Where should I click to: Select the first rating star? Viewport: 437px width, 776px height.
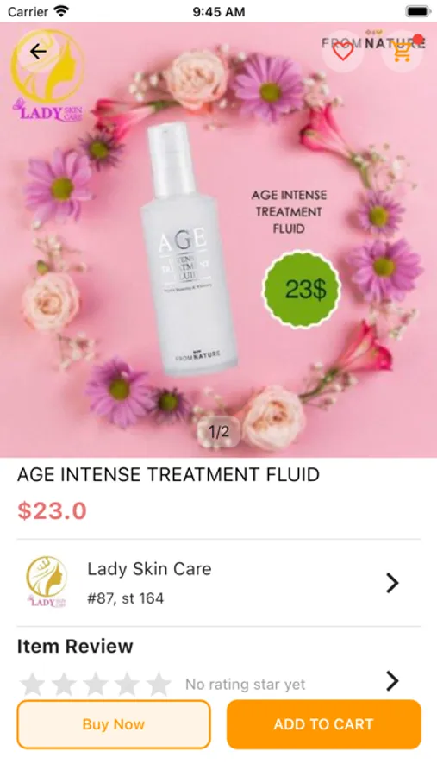pyautogui.click(x=32, y=684)
